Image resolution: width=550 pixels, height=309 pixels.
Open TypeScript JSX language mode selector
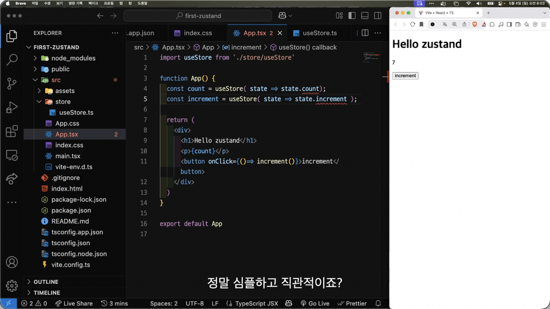coord(257,303)
